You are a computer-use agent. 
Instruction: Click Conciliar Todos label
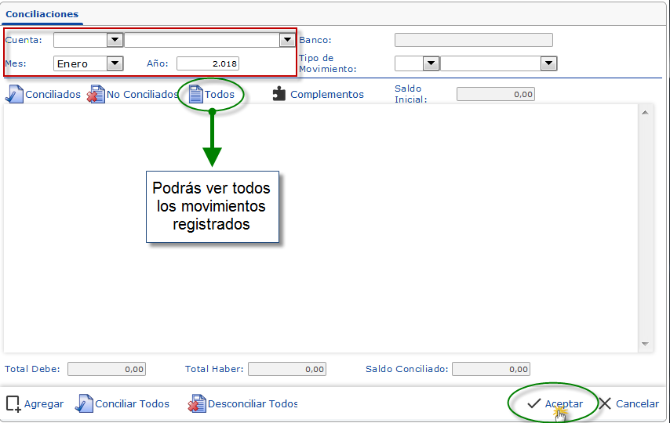[132, 403]
